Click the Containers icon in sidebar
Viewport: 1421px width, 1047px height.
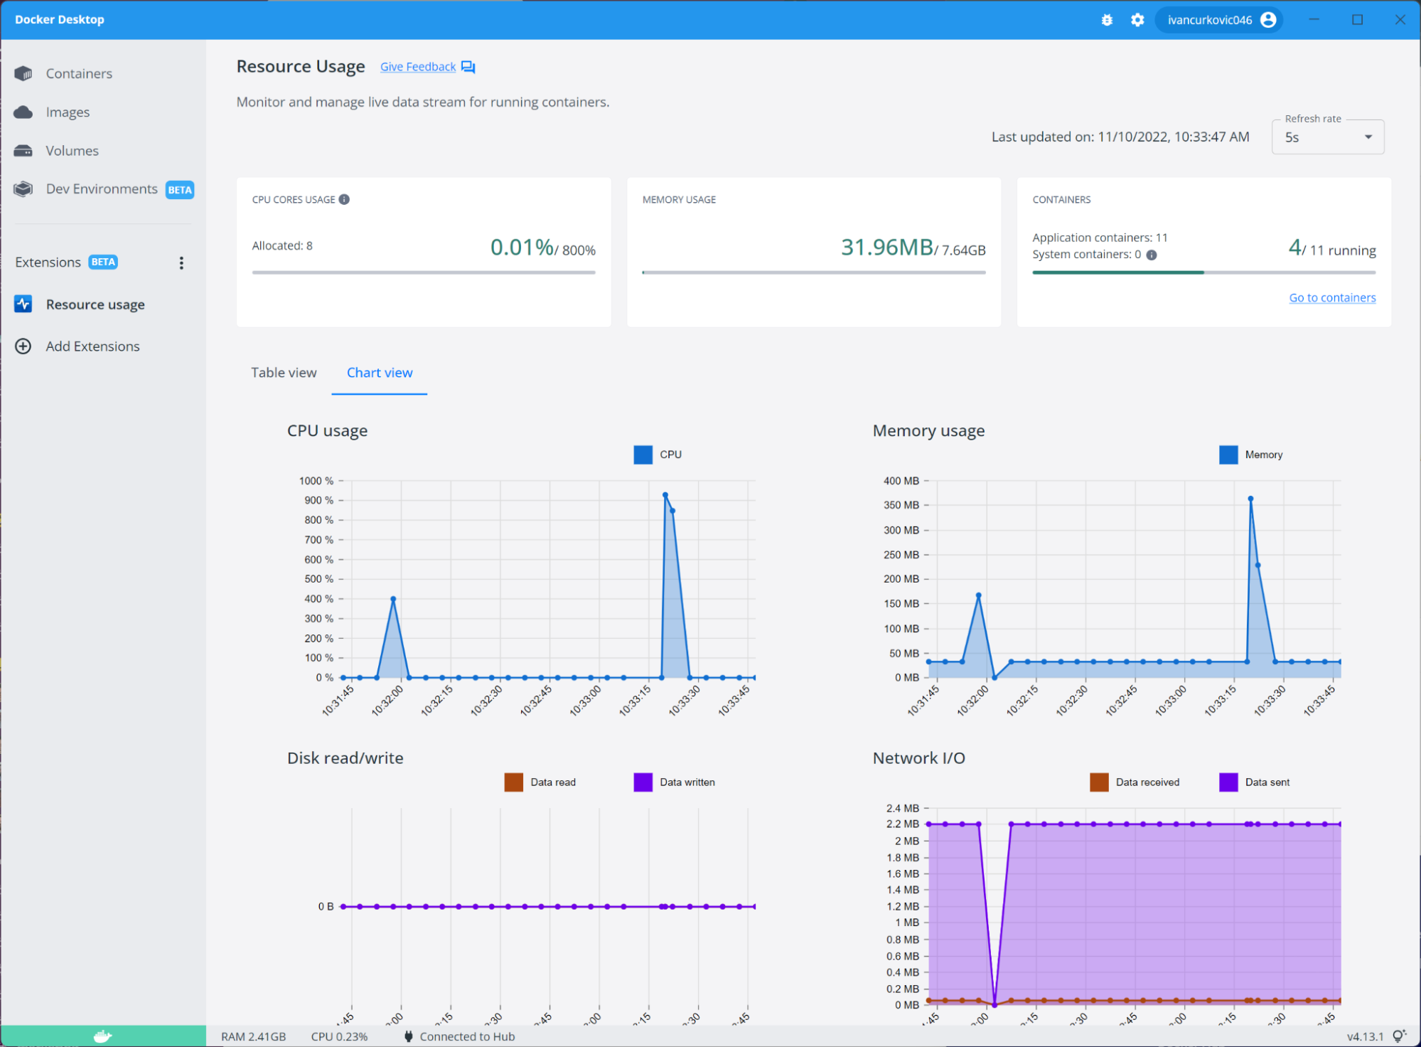click(x=24, y=73)
